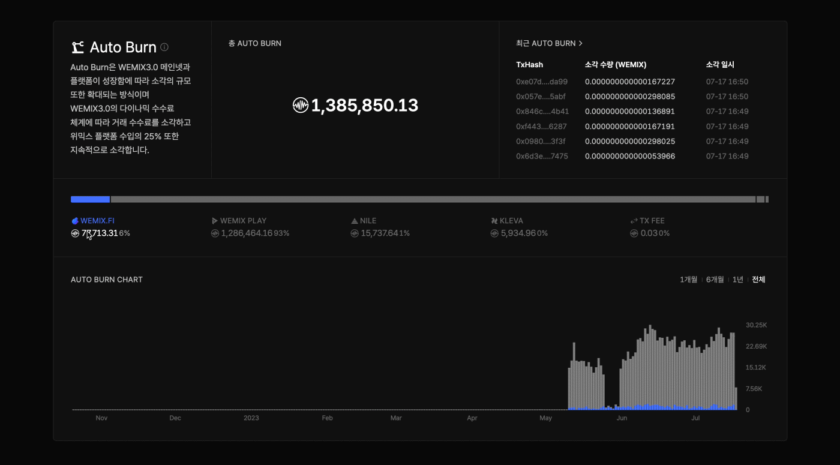Open recent AUTO BURN list via chevron
The image size is (840, 465).
tap(580, 43)
